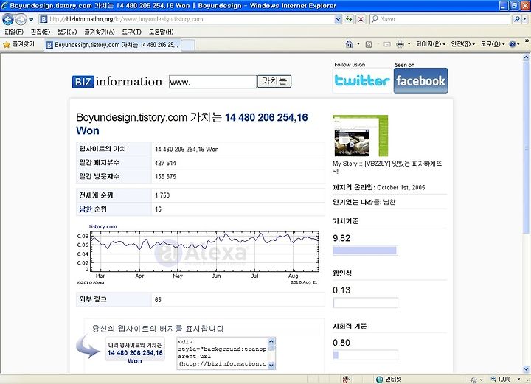Open search provider dropdown arrow

click(x=525, y=19)
